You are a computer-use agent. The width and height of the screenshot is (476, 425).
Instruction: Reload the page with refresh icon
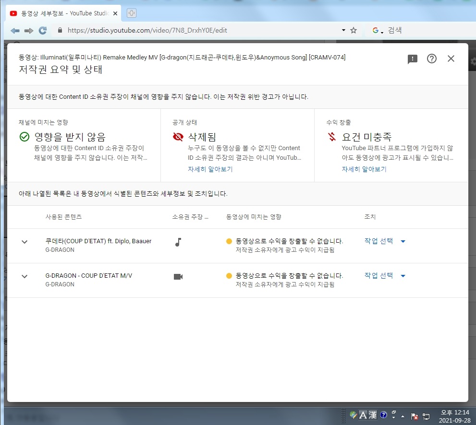click(x=42, y=30)
